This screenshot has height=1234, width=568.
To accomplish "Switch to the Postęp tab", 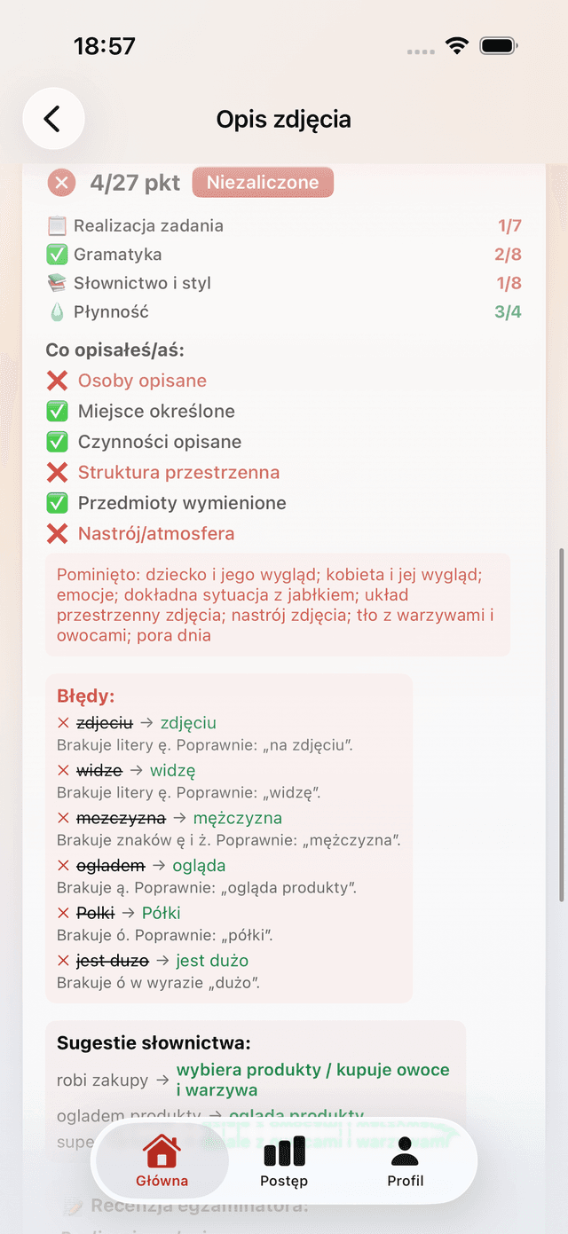I will [284, 1163].
